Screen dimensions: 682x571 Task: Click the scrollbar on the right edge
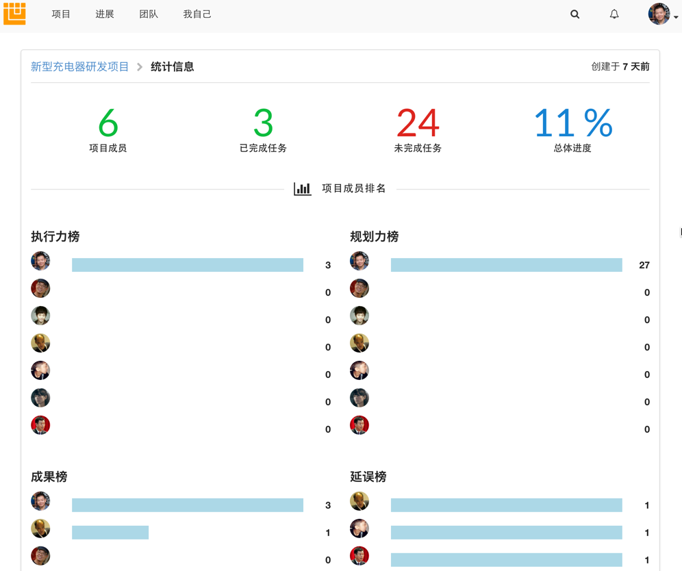tap(679, 231)
